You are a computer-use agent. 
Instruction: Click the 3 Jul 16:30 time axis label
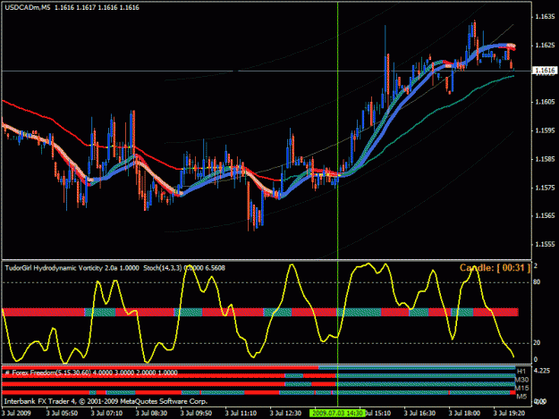pyautogui.click(x=419, y=414)
